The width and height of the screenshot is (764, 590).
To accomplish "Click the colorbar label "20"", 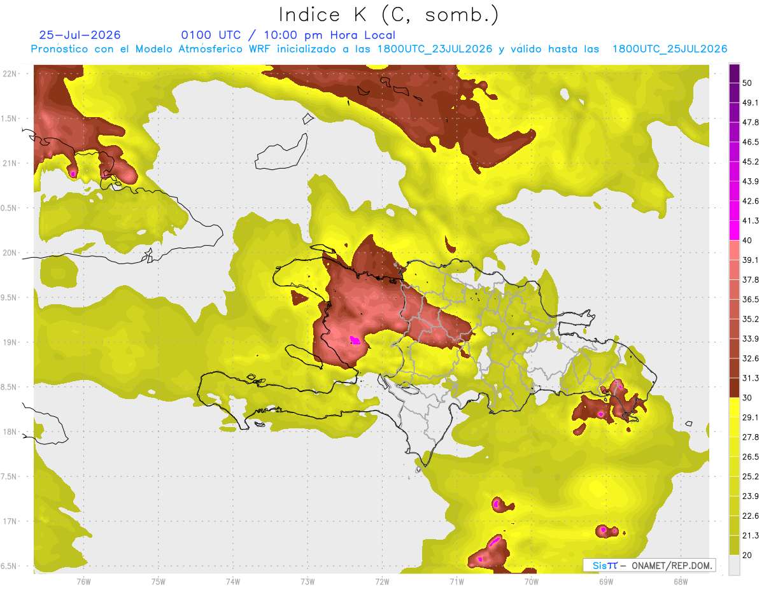I will tap(748, 555).
